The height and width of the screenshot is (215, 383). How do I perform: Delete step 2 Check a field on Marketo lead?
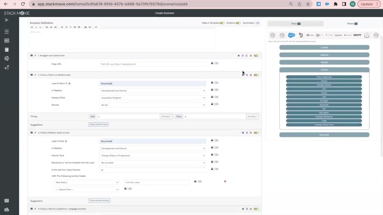251,75
